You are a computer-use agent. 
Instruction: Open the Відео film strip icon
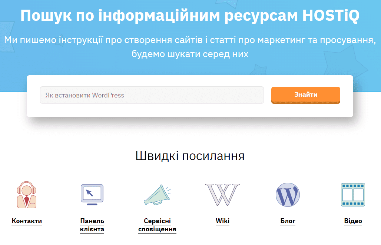(353, 195)
